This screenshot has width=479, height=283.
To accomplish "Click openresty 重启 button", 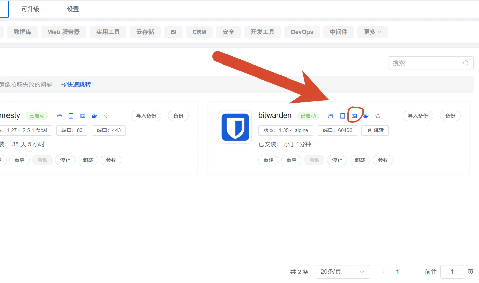I will click(19, 160).
